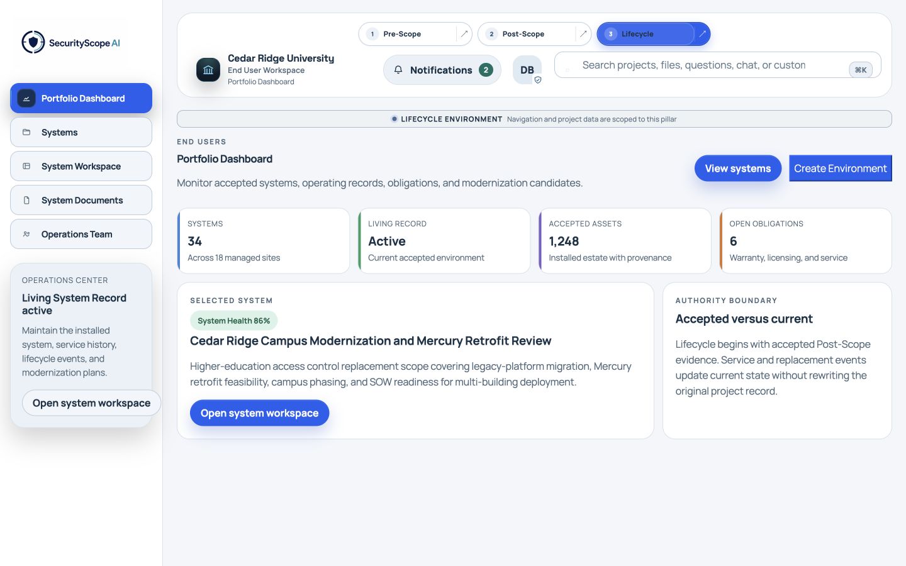Screen dimensions: 906x566
Task: Click the DB user avatar
Action: (527, 70)
